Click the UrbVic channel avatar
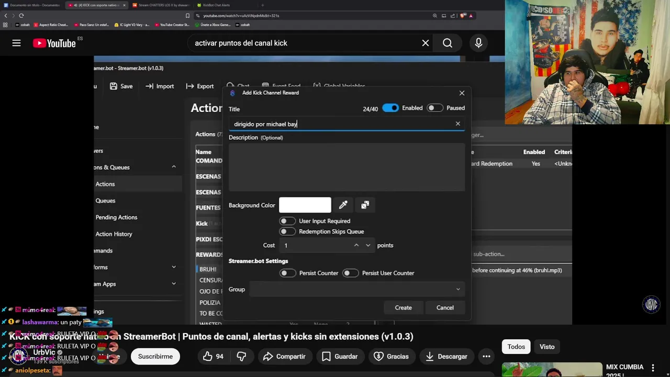The height and width of the screenshot is (377, 670). (x=19, y=356)
